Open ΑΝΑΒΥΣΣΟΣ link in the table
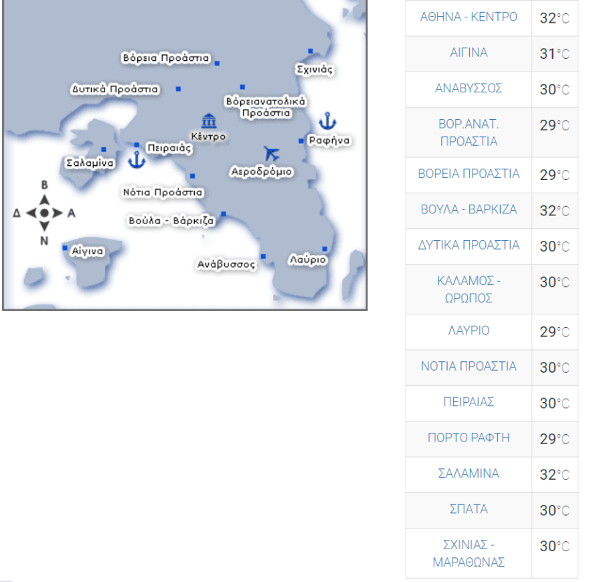 pyautogui.click(x=469, y=88)
